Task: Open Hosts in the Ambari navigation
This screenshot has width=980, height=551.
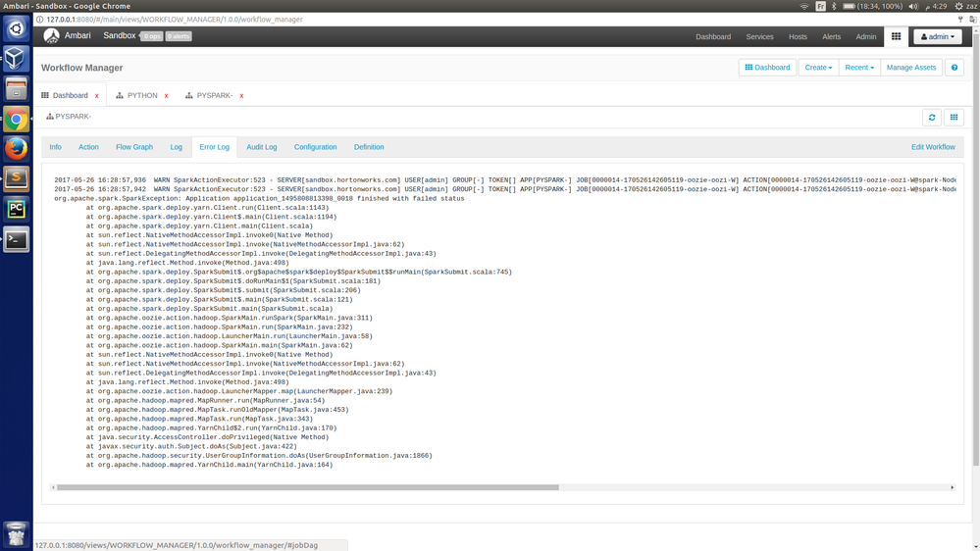Action: [x=798, y=37]
